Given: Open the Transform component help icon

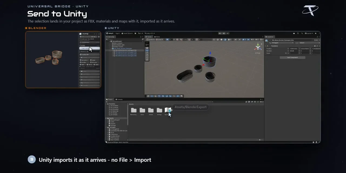Looking at the screenshot, I should point(315,46).
